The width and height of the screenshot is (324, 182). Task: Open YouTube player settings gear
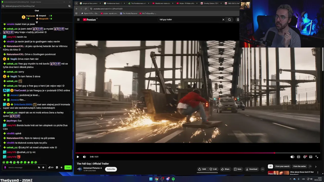pos(305,157)
